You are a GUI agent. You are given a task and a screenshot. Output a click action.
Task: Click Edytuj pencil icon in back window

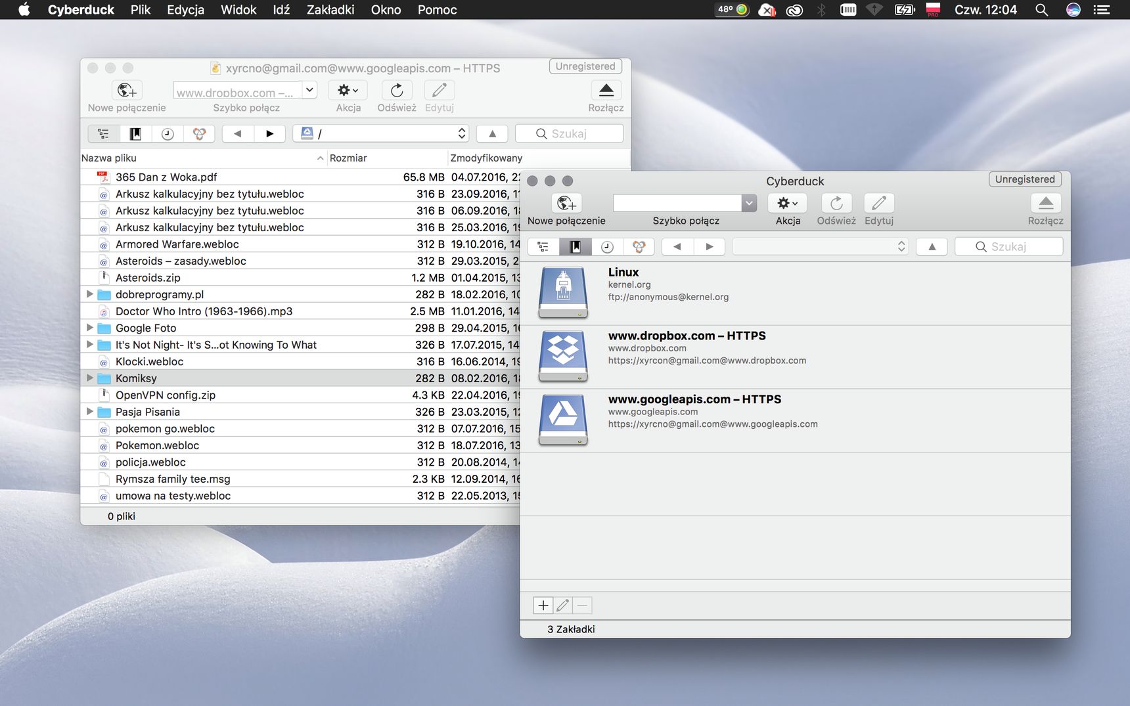pos(440,90)
